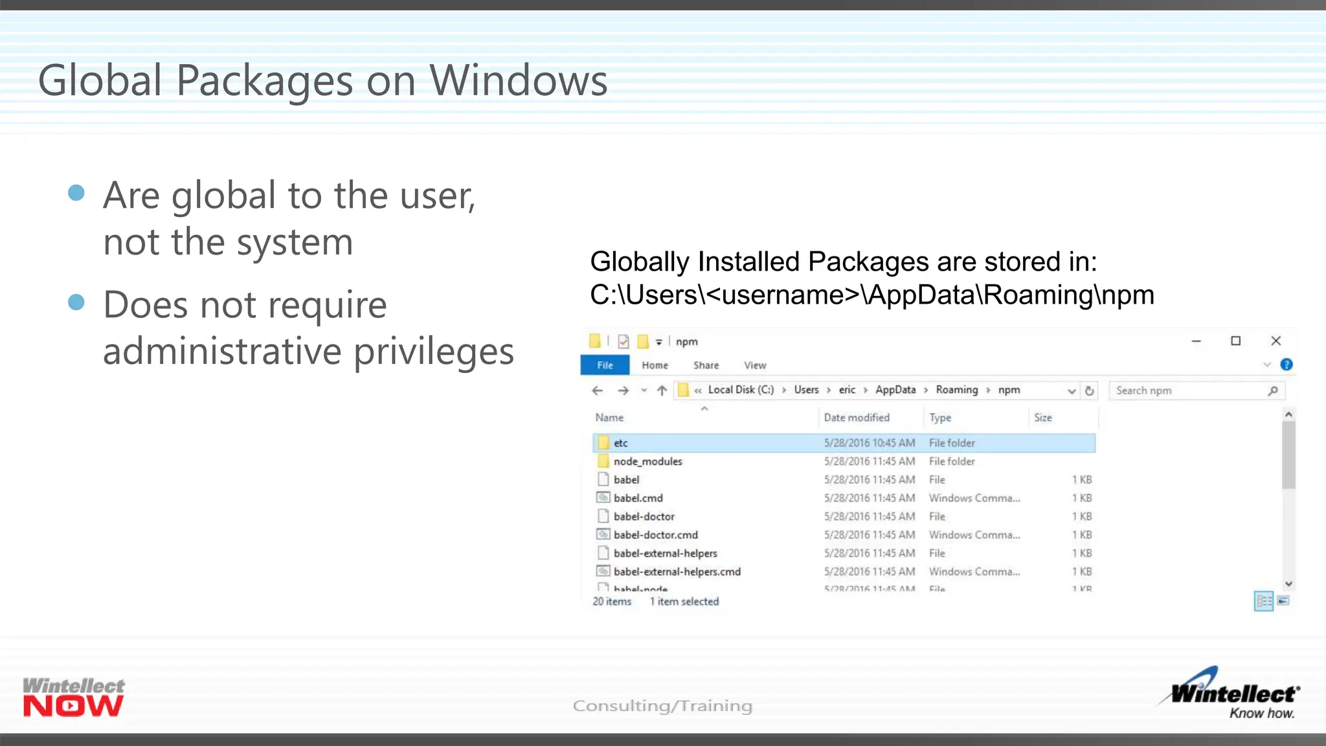1326x746 pixels.
Task: Click Local Disk (C:) in breadcrumb
Action: 741,390
